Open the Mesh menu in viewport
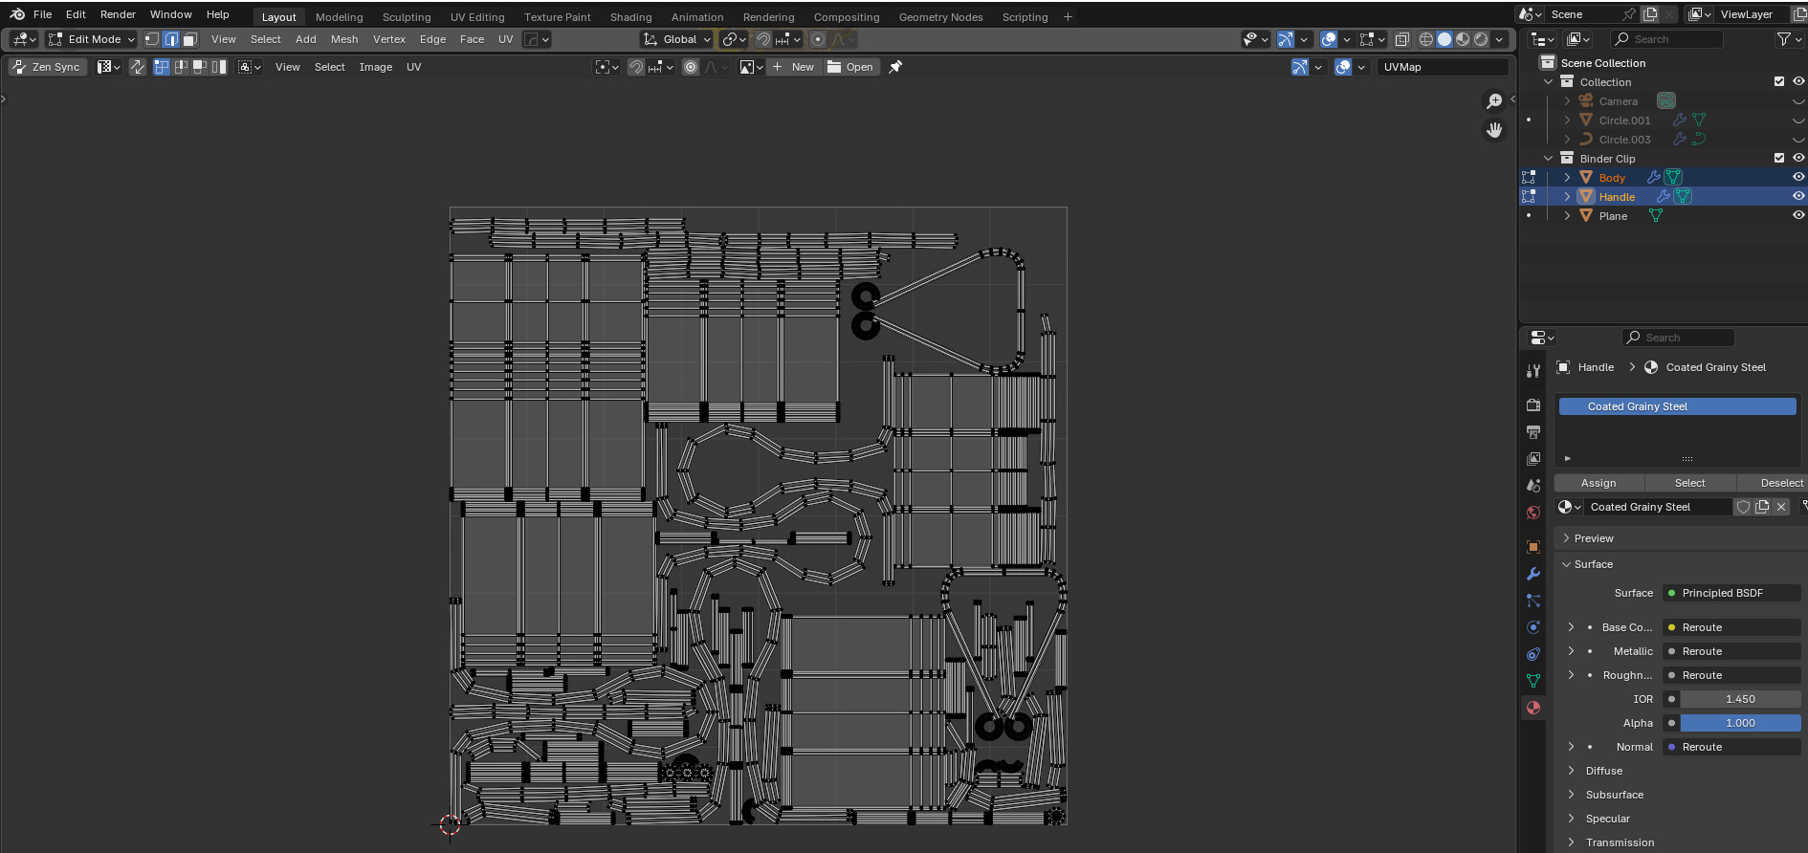The height and width of the screenshot is (853, 1808). [344, 39]
